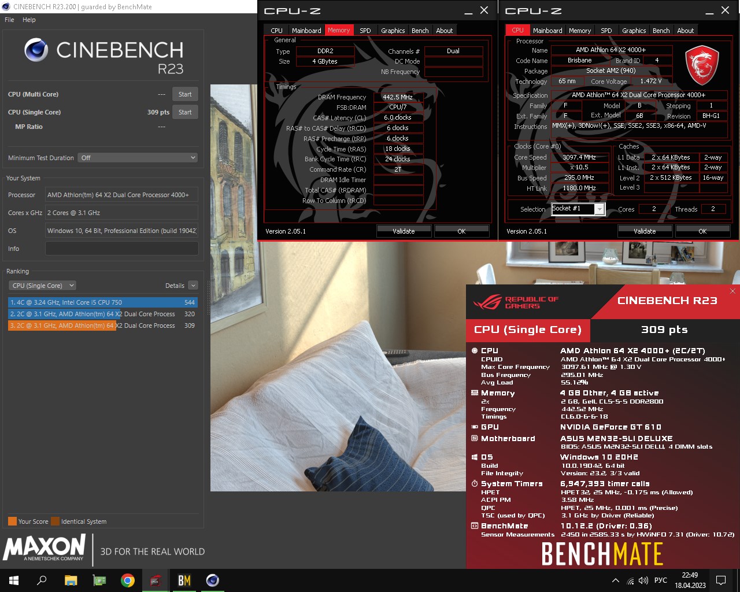
Task: Open Google Chrome from taskbar
Action: pos(128,580)
